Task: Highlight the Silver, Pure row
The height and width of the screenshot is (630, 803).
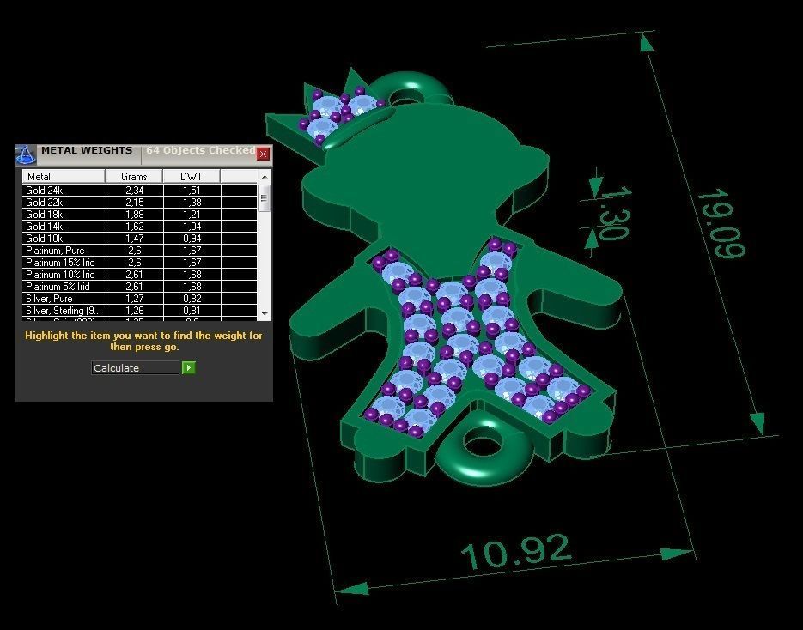Action: (x=60, y=299)
